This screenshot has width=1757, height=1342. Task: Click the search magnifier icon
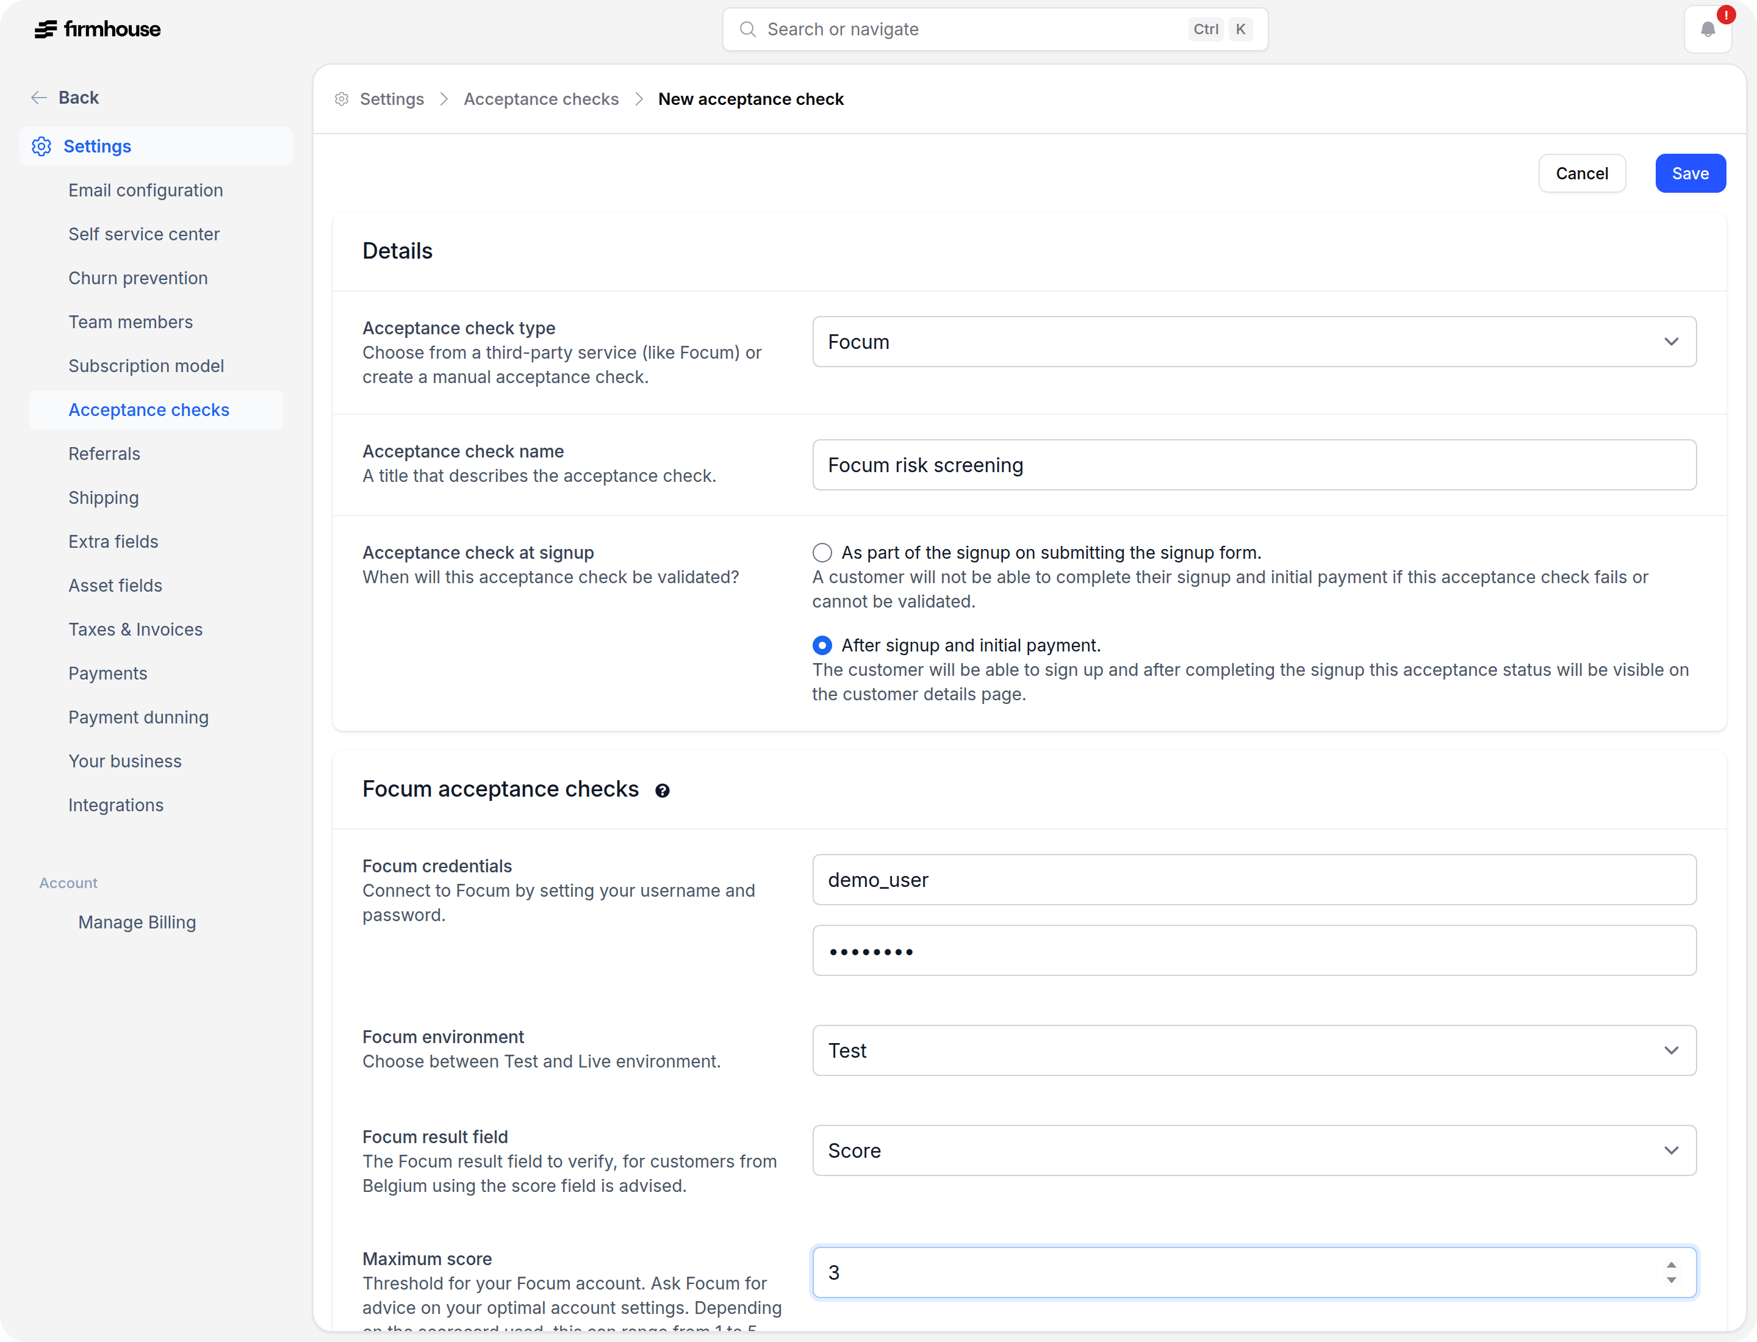click(747, 29)
